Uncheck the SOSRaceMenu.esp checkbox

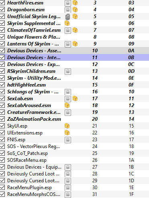(x=2, y=160)
